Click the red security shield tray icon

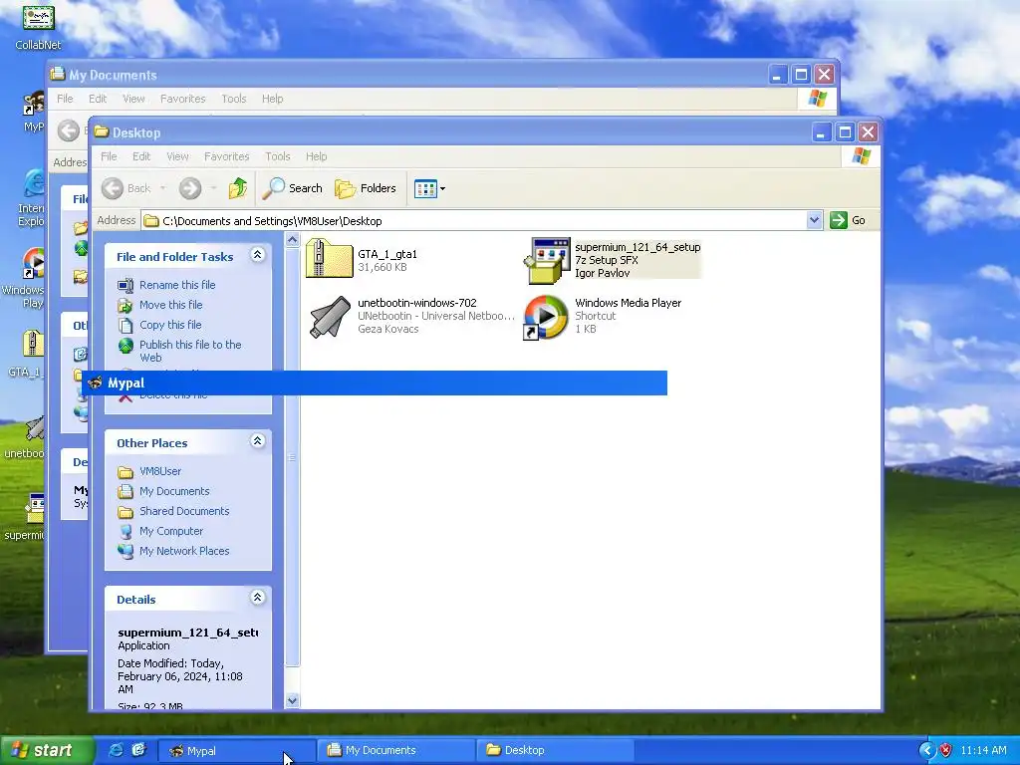coord(946,751)
